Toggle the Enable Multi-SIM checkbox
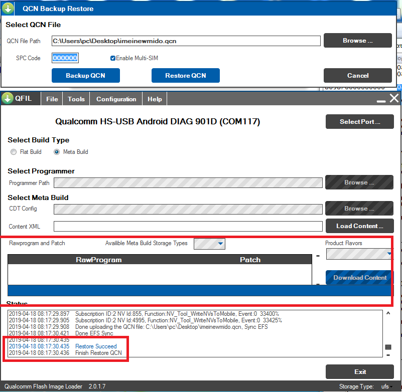 tap(113, 58)
